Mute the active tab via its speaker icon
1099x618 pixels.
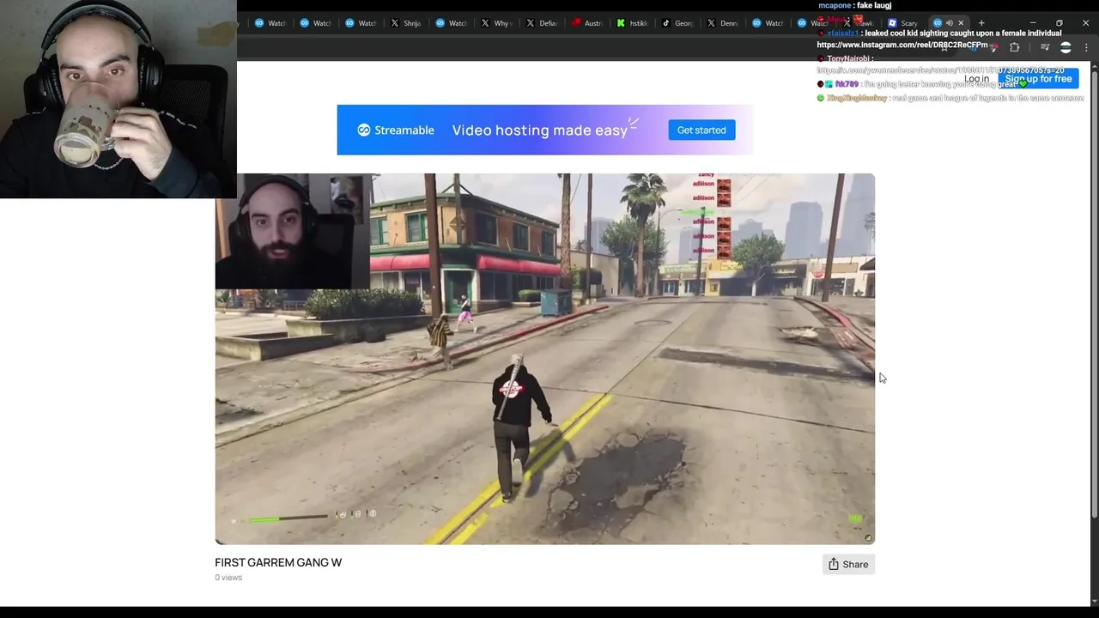949,23
